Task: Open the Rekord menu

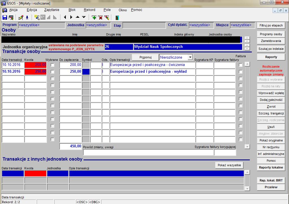Action: click(x=90, y=10)
